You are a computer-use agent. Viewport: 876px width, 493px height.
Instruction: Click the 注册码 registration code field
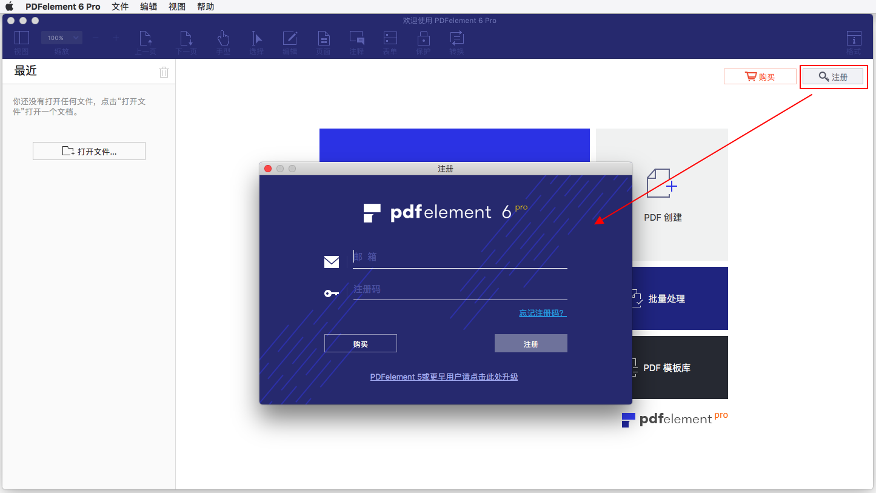[x=460, y=289]
